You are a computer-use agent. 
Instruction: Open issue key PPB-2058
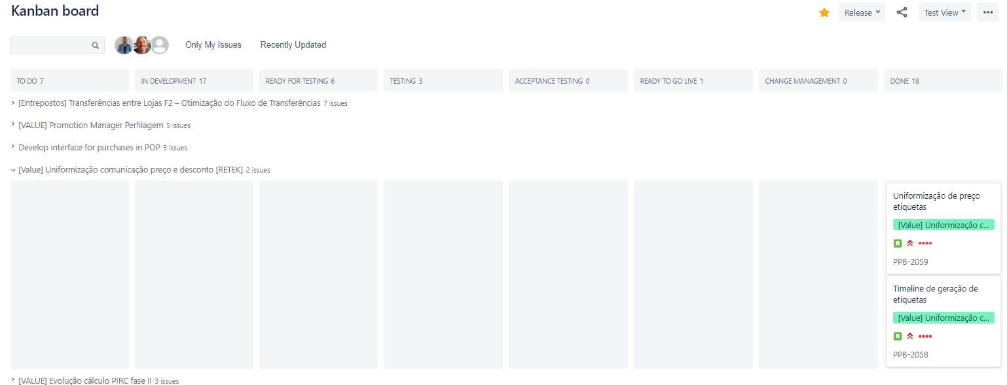(911, 355)
